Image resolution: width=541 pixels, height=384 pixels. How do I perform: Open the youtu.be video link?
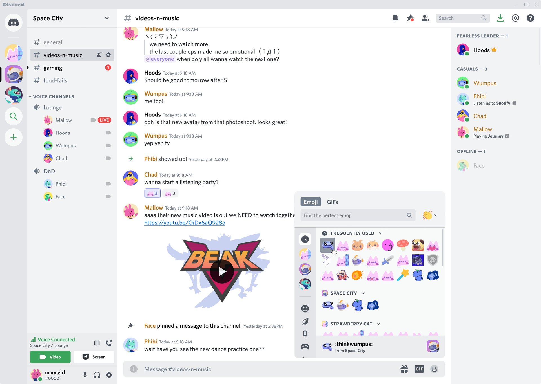coord(185,223)
